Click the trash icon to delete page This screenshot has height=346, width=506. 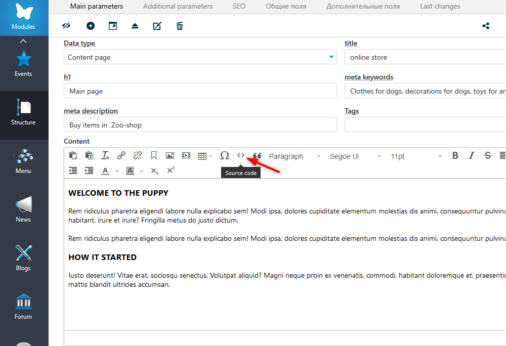(180, 26)
